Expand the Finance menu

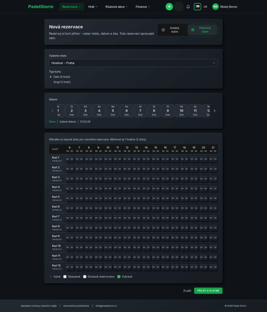143,7
